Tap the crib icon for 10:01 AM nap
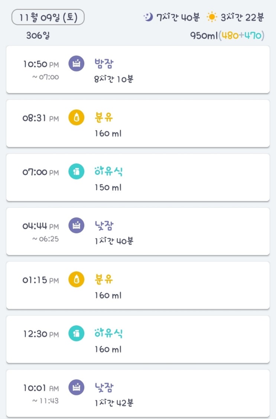Screen dimensions: 276x419 76,387
